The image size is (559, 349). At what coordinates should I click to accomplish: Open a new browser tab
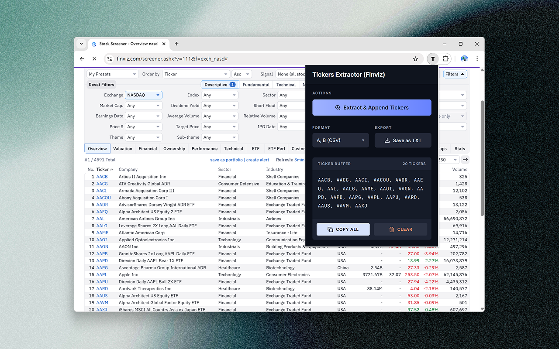(176, 44)
